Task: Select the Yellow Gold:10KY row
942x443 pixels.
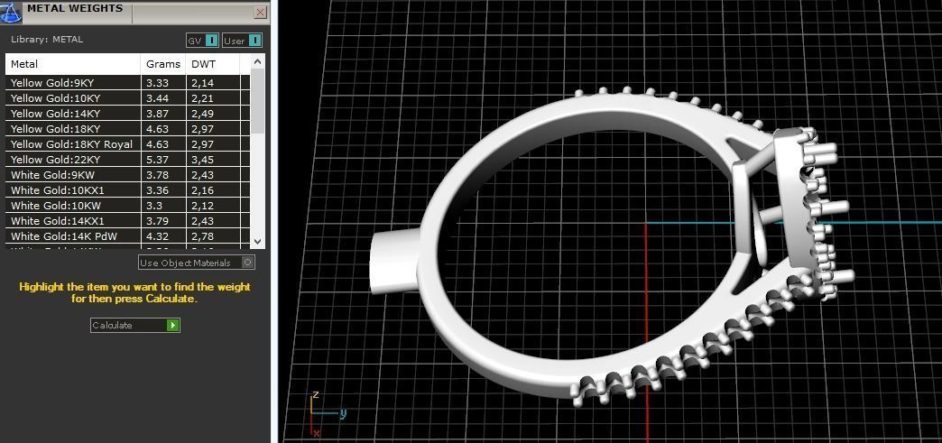Action: tap(127, 98)
